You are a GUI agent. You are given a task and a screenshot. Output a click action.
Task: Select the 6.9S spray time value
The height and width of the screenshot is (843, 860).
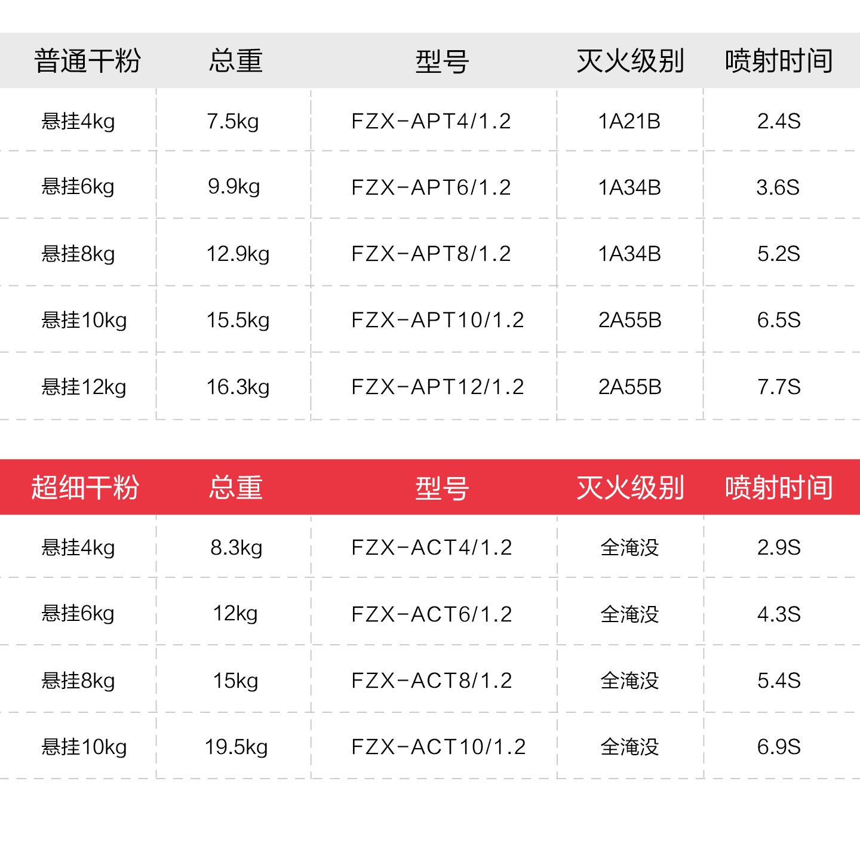point(779,747)
